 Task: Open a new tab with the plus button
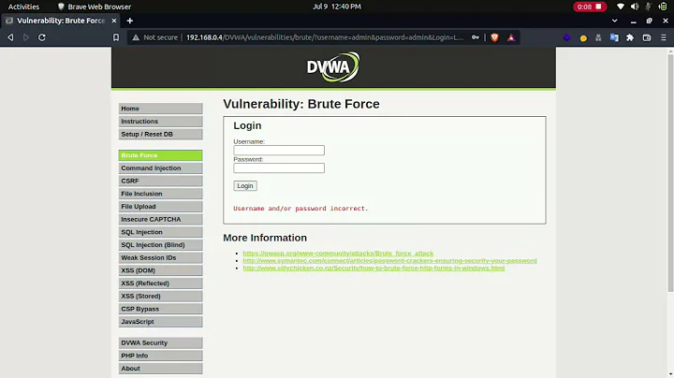pyautogui.click(x=130, y=21)
